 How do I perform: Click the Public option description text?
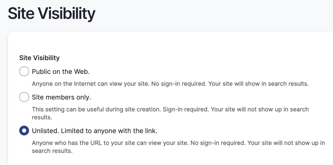[x=170, y=84]
